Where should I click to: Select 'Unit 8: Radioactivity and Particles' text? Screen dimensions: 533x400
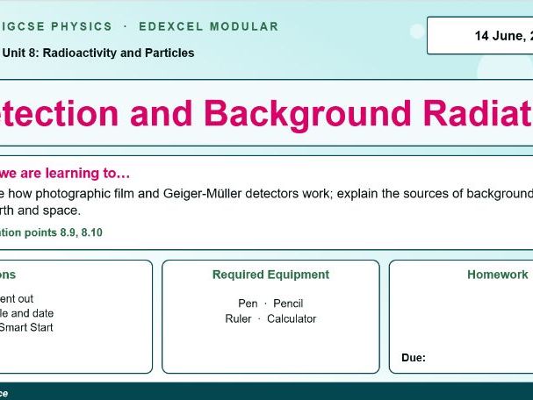(97, 53)
